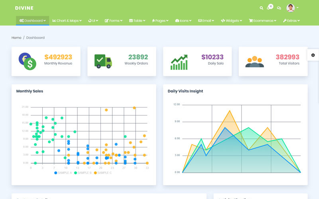Open the Forms menu
This screenshot has width=319, height=199.
coord(114,21)
